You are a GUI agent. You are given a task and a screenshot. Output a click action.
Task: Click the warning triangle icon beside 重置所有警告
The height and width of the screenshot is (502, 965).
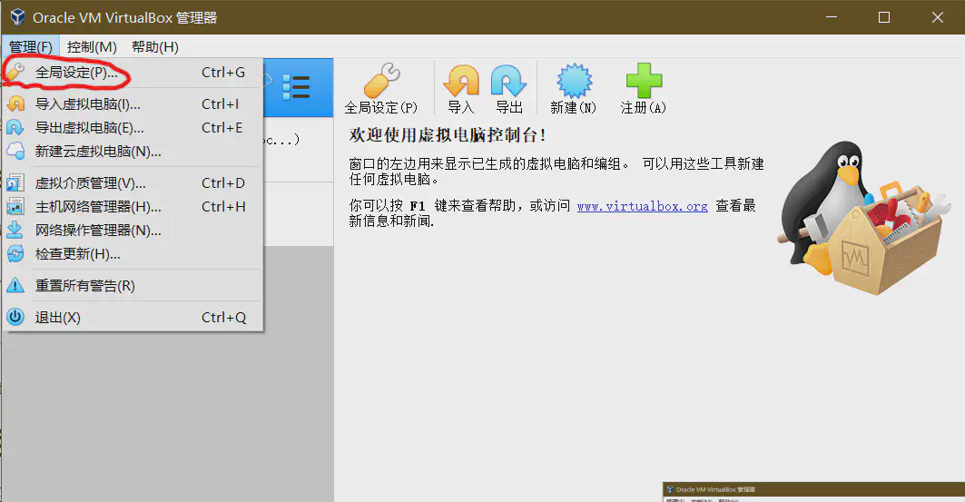pos(15,285)
